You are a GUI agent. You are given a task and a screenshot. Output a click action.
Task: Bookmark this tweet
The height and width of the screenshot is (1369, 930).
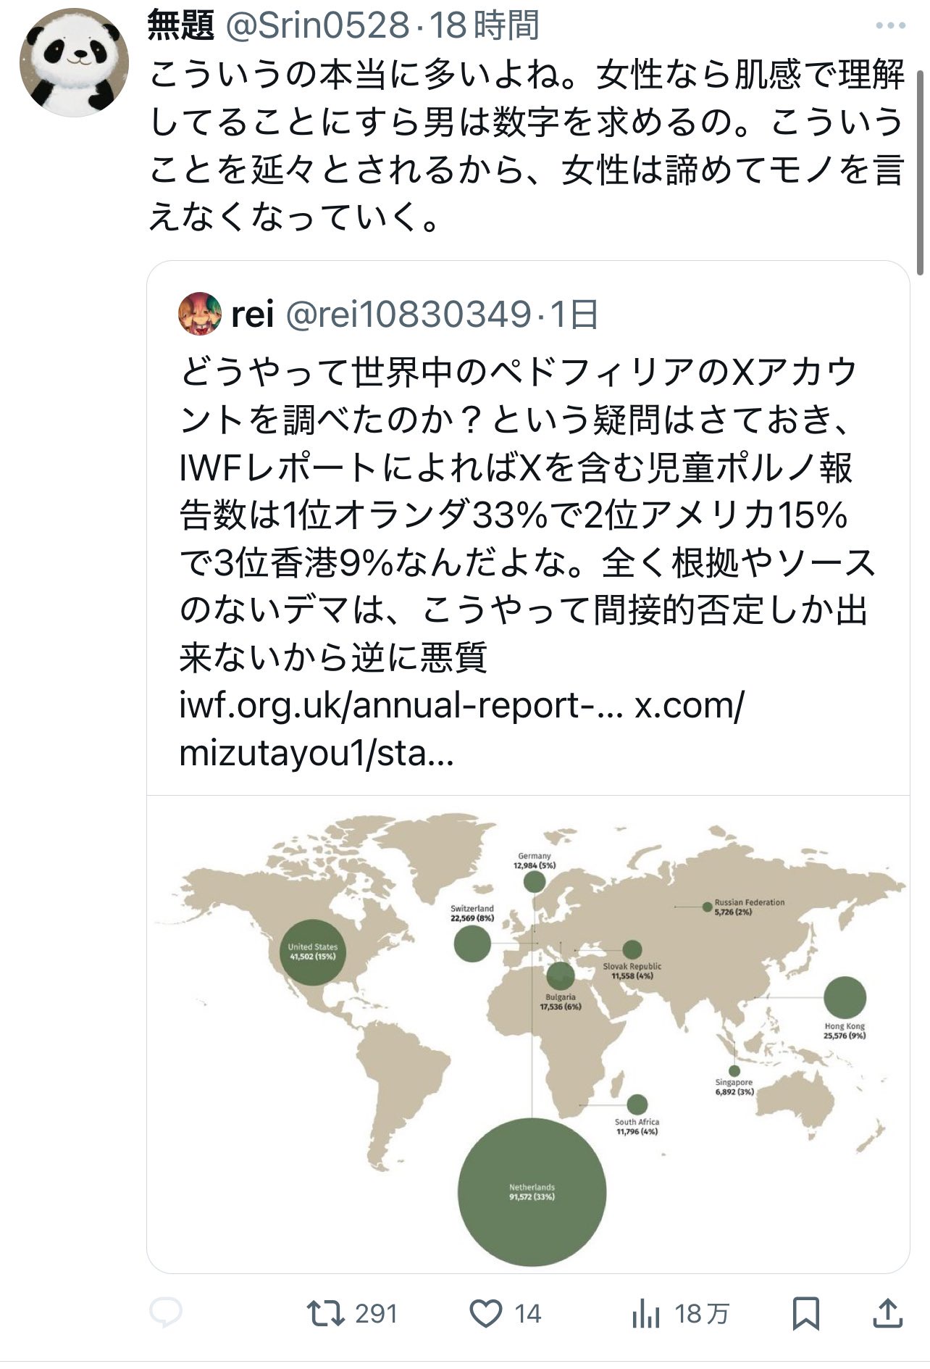pos(805,1313)
